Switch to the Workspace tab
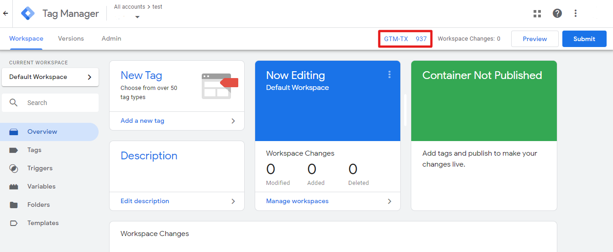 point(26,39)
